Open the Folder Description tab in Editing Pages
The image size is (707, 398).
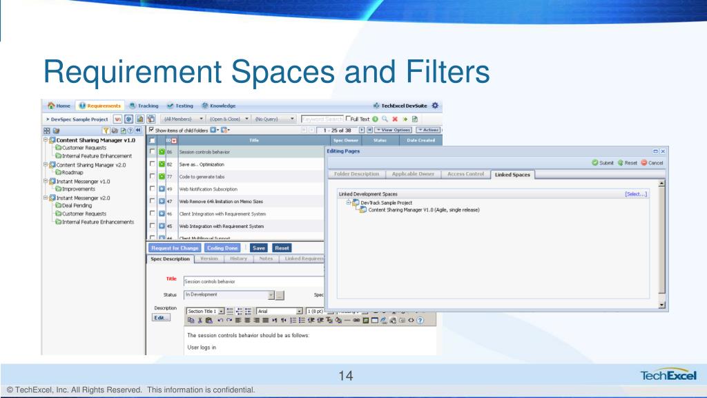coord(356,174)
